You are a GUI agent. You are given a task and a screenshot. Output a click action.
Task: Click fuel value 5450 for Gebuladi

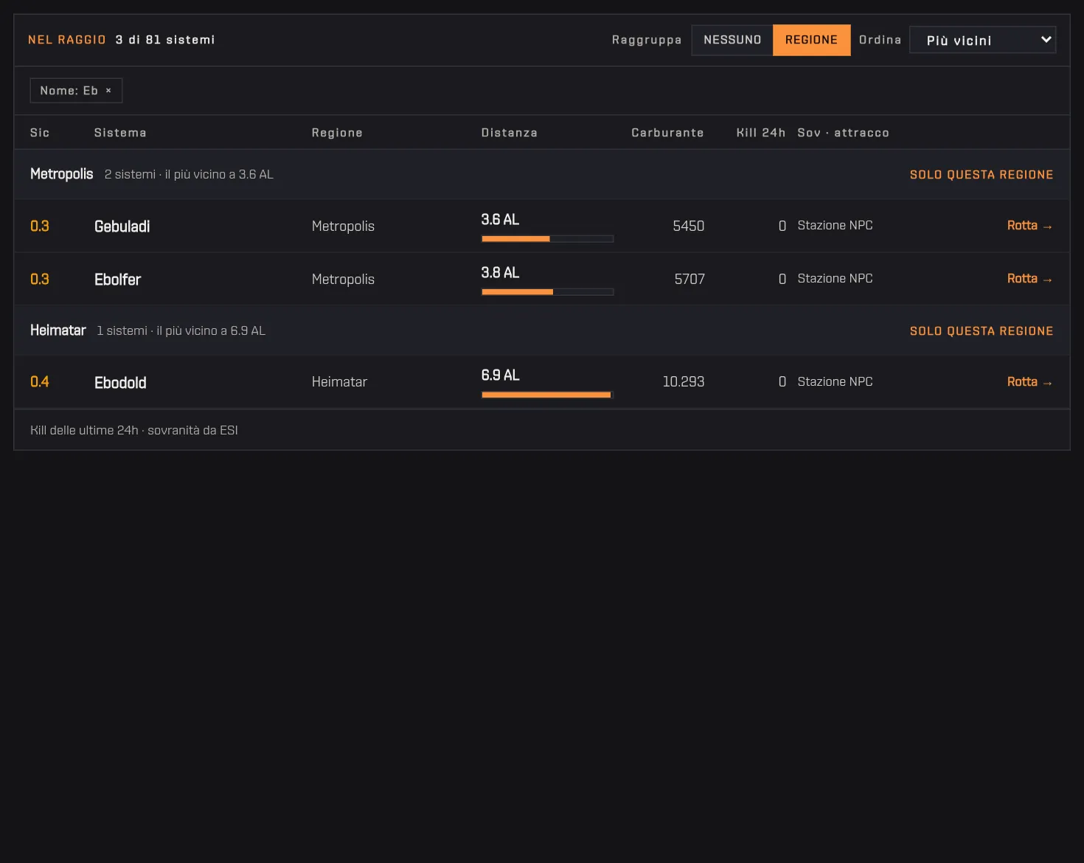(688, 226)
